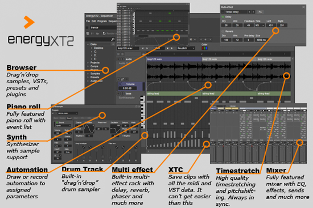Select the first string-lead clip
Screen dimensions: 313x208
click(174, 94)
